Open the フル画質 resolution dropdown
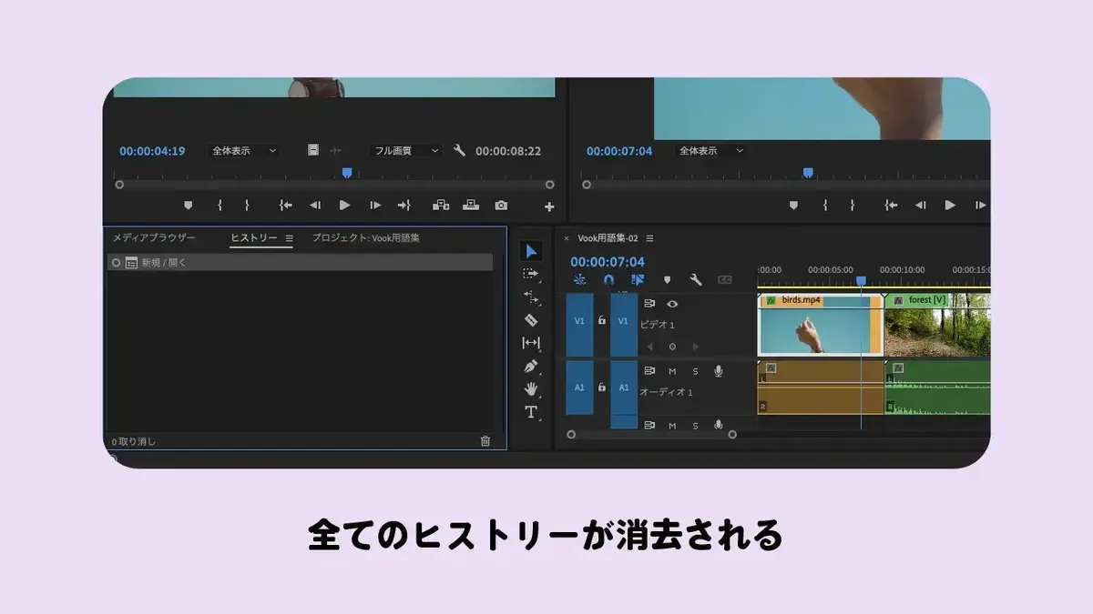This screenshot has height=614, width=1093. coord(405,151)
